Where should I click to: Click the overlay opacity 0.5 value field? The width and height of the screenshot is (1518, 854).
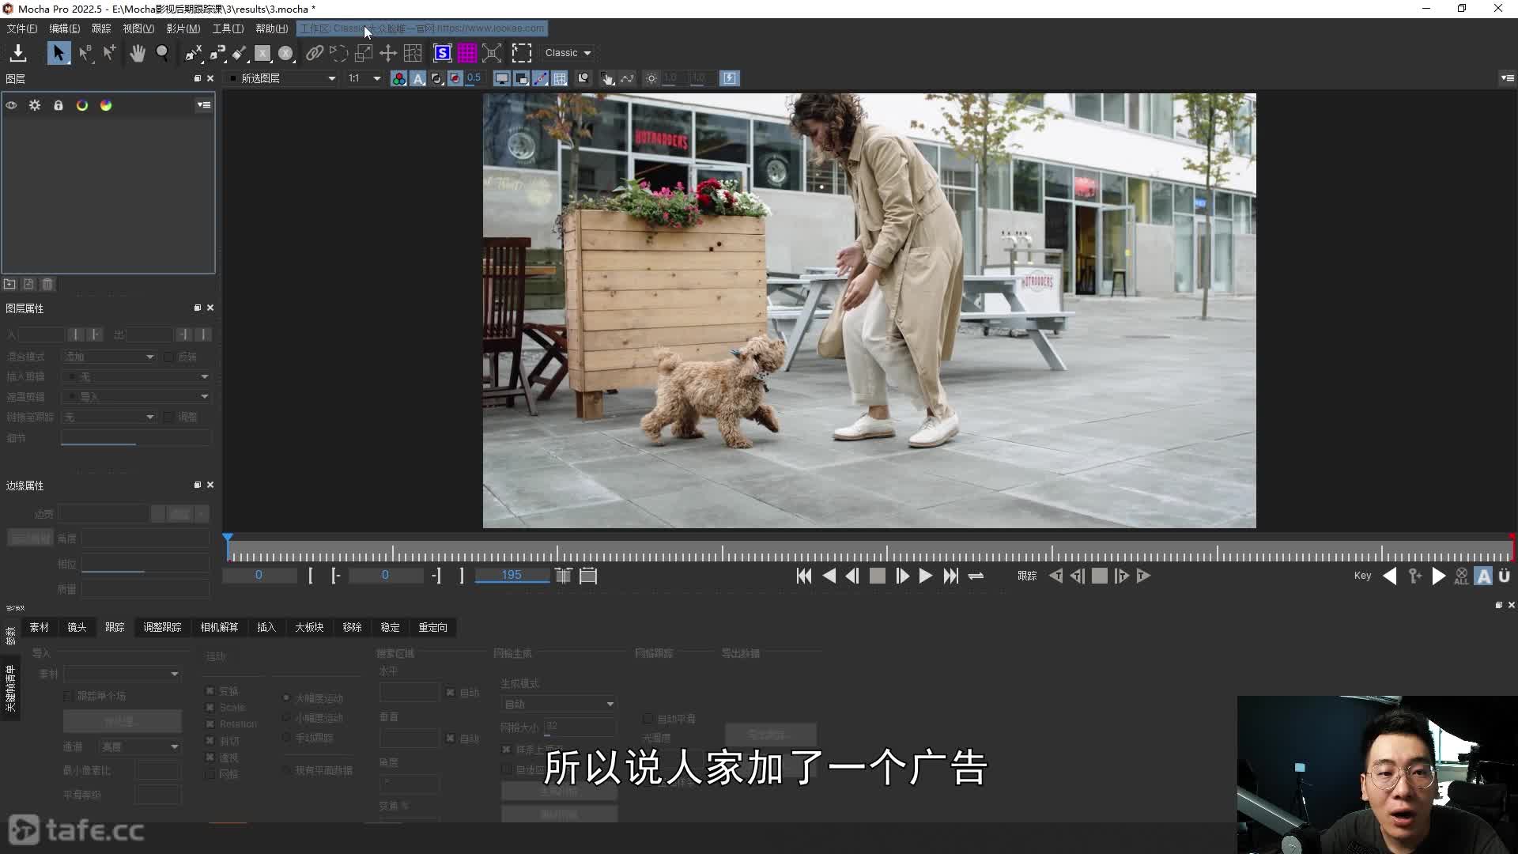pyautogui.click(x=474, y=77)
